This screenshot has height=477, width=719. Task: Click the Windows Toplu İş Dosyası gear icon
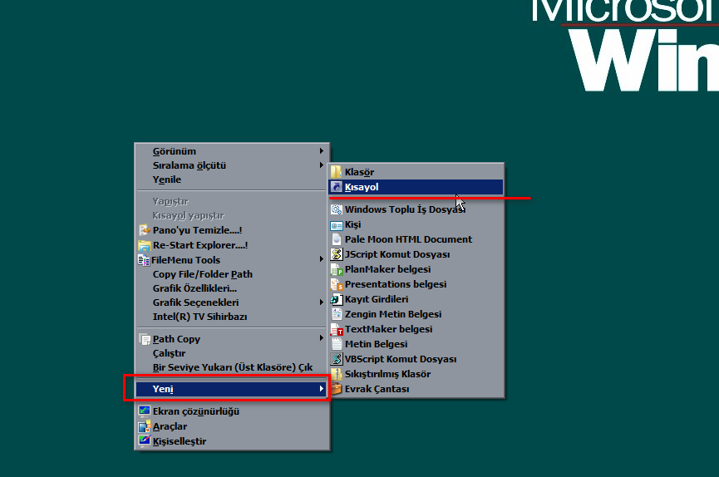click(336, 209)
